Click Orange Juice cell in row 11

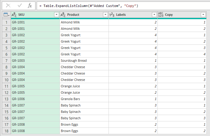tap(84, 86)
